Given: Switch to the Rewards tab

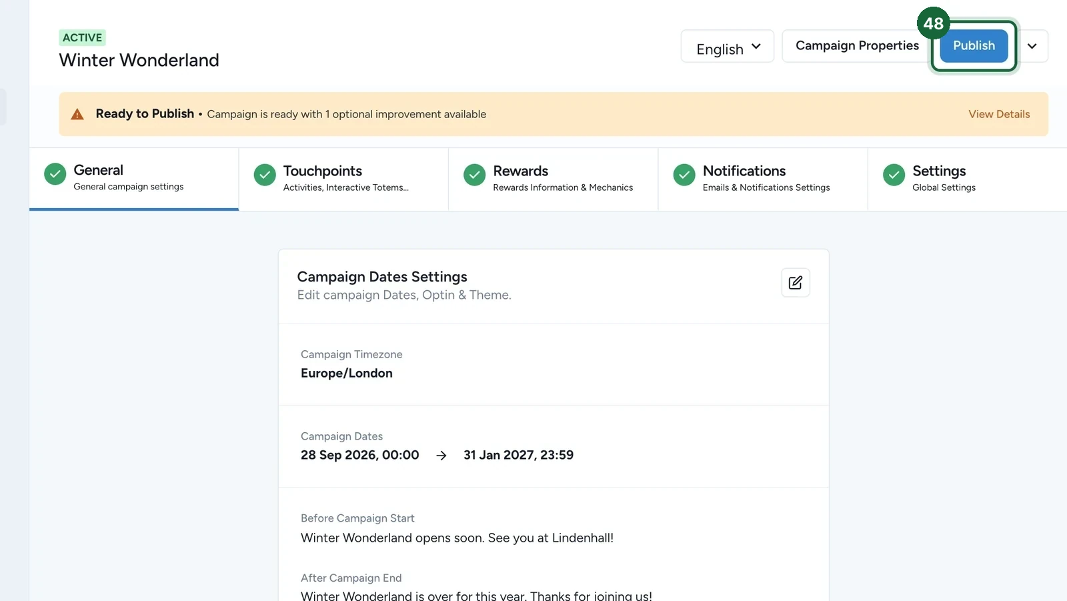Looking at the screenshot, I should 553,179.
